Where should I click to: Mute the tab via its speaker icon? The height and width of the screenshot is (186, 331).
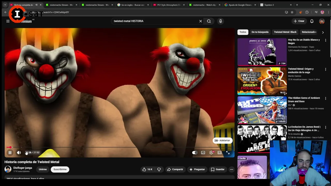coord(36,5)
